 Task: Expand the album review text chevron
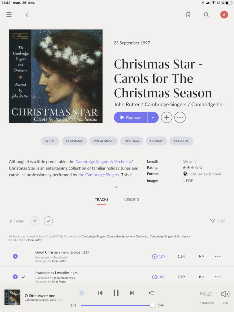116,187
